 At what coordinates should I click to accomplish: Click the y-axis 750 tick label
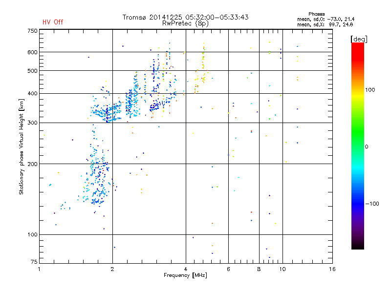[x=32, y=31]
